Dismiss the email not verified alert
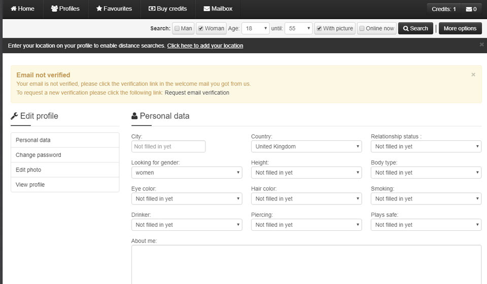 pyautogui.click(x=473, y=75)
